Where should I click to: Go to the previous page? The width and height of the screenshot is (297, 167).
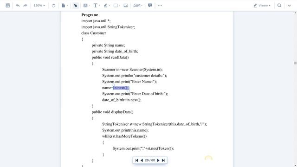pyautogui.click(x=142, y=161)
